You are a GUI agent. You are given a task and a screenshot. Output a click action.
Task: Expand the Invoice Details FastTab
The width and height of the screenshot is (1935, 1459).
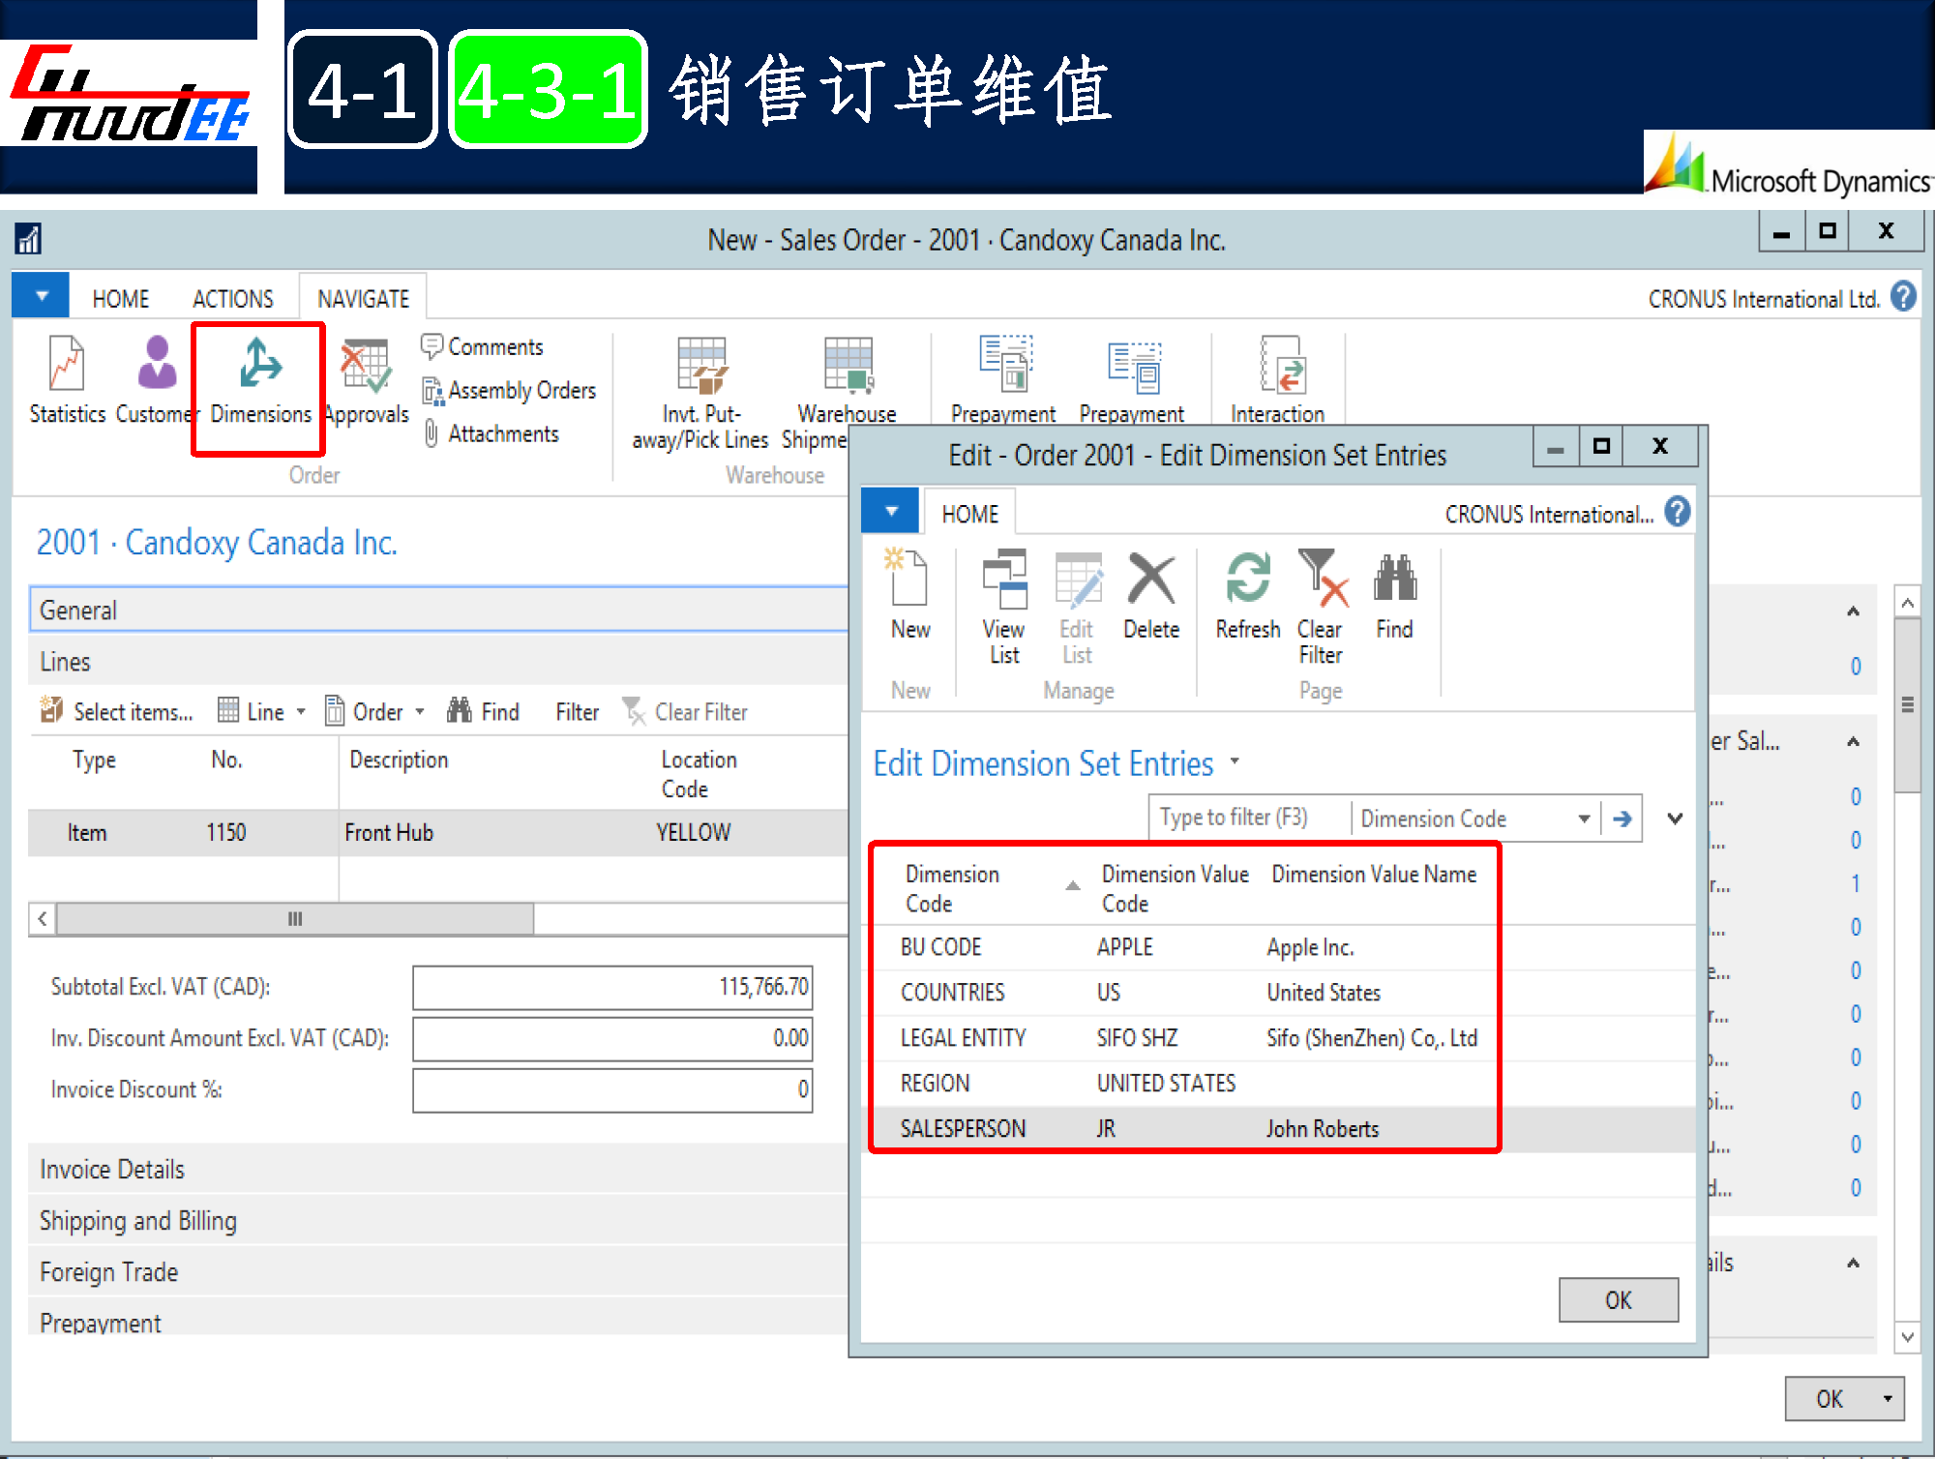click(112, 1169)
